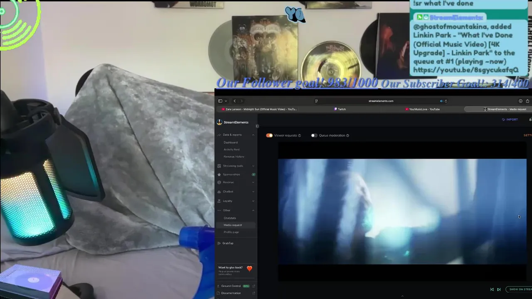This screenshot has height=299, width=532.
Task: Reload the StreamElements page
Action: click(x=446, y=101)
